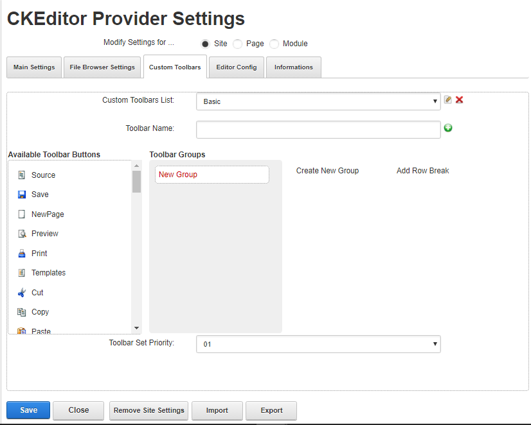Click the Save floppy disk icon in list

click(22, 195)
